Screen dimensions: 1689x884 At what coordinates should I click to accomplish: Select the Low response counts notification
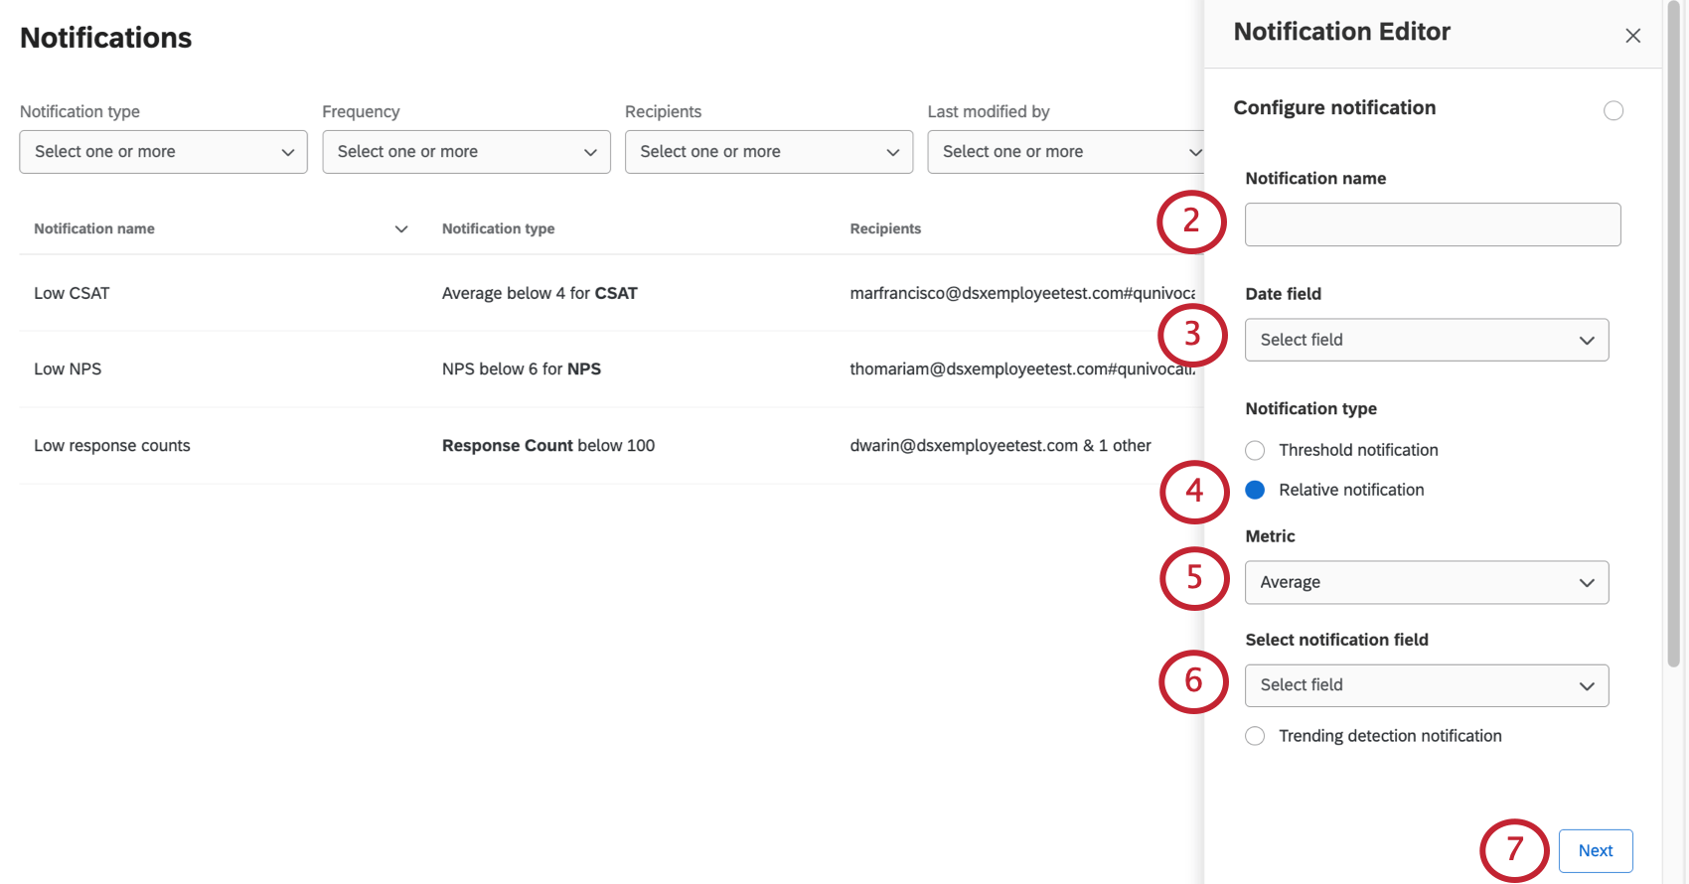pyautogui.click(x=111, y=446)
